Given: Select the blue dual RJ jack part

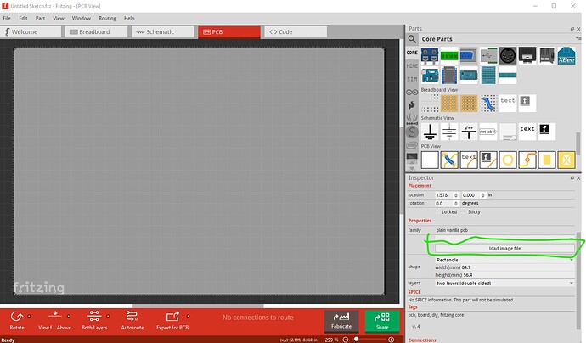Looking at the screenshot, I should 430,56.
